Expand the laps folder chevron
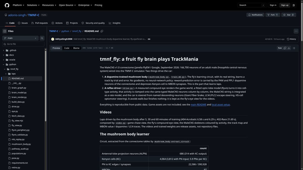 6,74
